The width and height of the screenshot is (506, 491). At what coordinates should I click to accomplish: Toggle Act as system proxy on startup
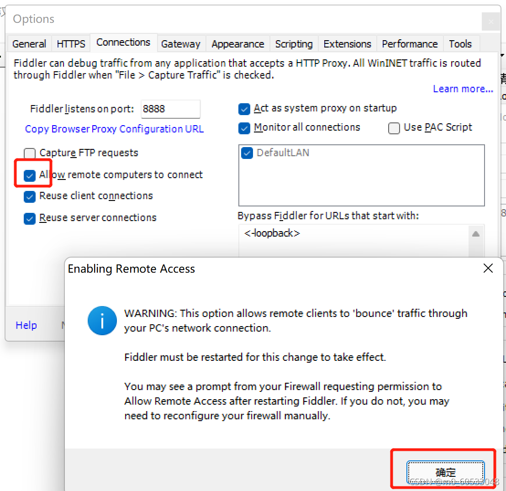click(244, 109)
